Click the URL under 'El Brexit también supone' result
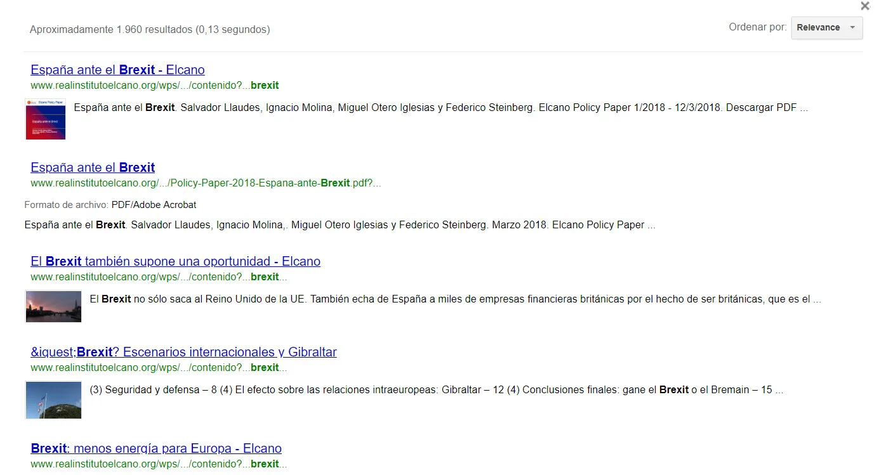Screen dimensions: 877x475 [x=159, y=277]
